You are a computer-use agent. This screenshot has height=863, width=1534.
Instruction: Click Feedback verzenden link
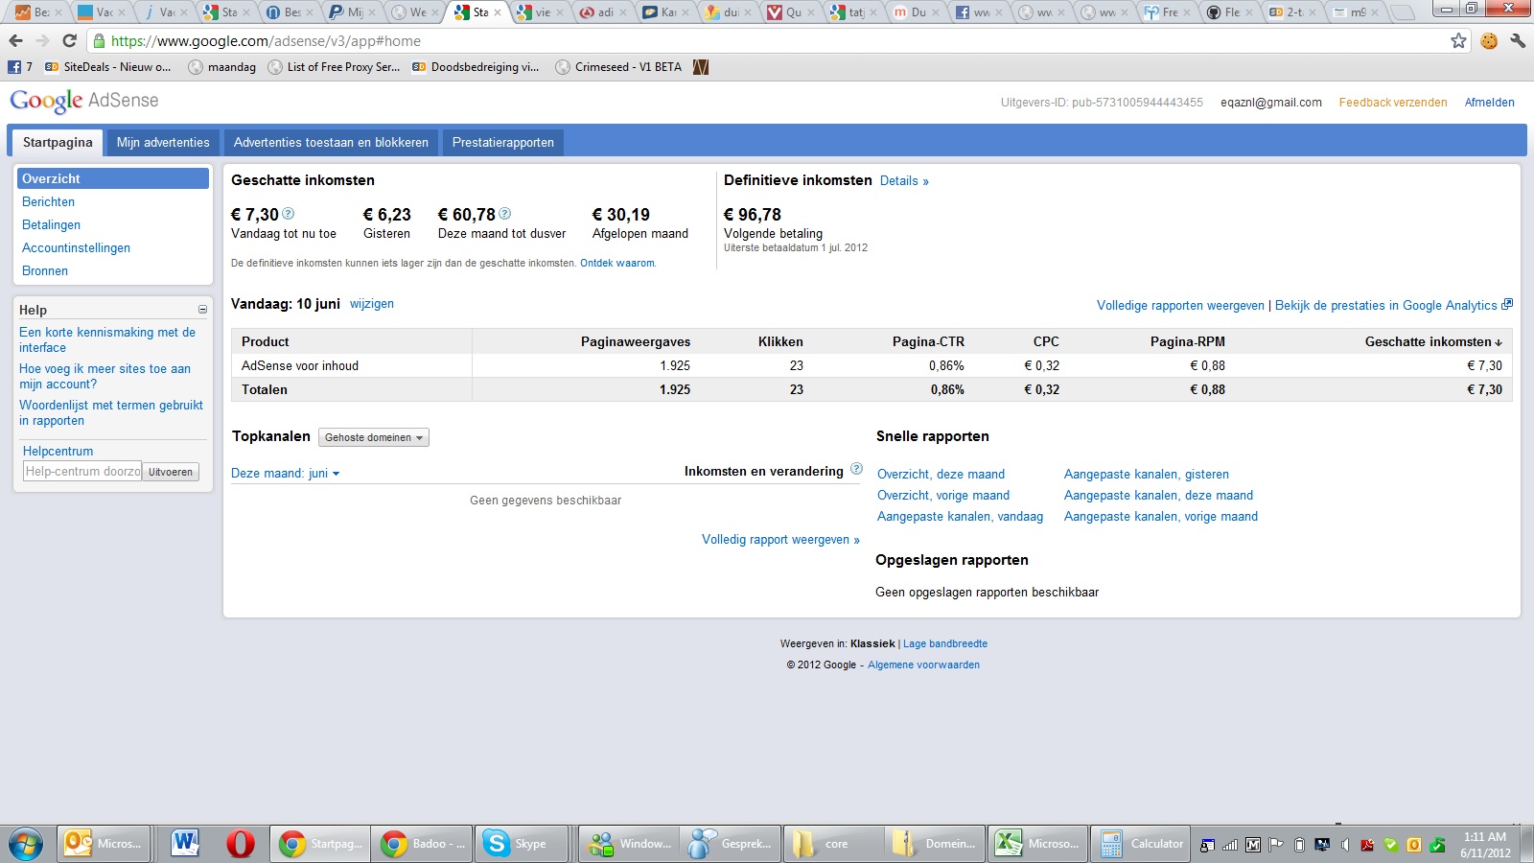coord(1393,102)
